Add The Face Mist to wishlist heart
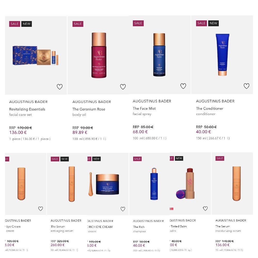This screenshot has width=258, height=258. click(x=183, y=86)
